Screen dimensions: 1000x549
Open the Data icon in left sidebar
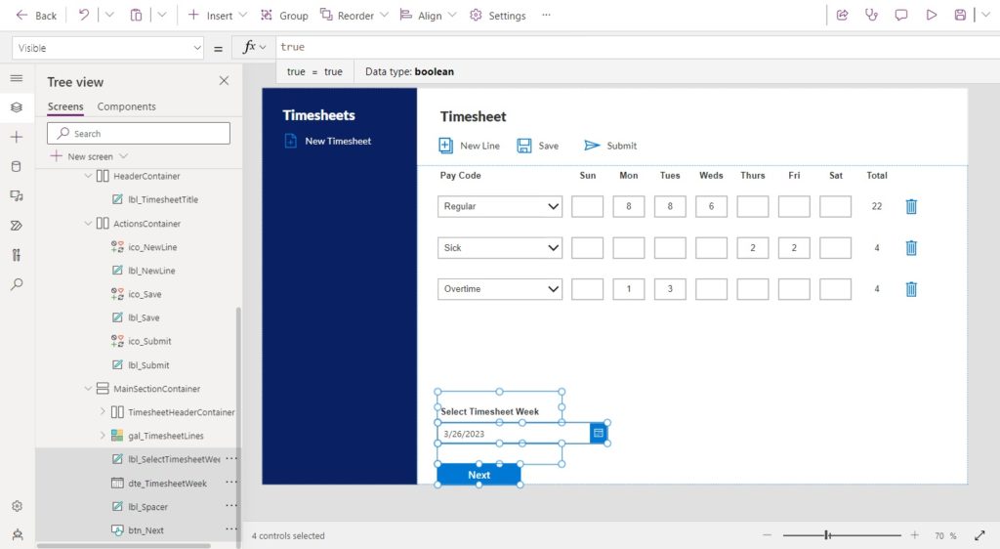[x=17, y=166]
